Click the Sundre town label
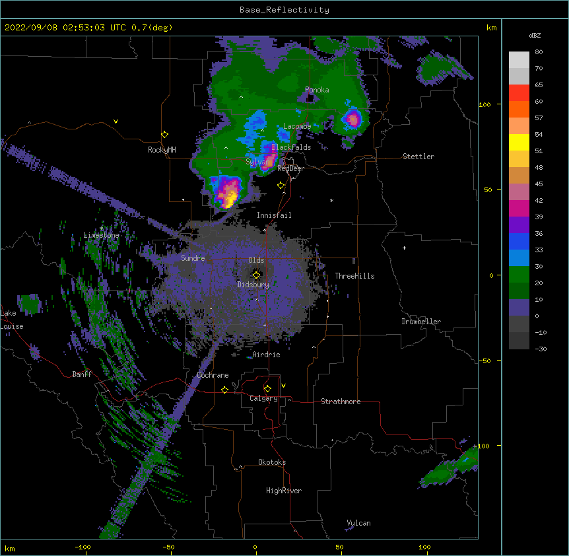Screen dimensions: 569x556 click(193, 258)
